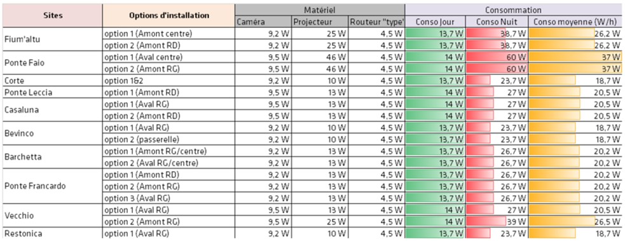625x241 pixels.
Task: Click the Conso Jour column header
Action: tap(436, 22)
